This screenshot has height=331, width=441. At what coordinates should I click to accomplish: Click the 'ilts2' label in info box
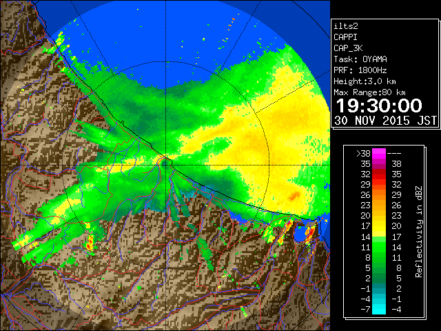346,26
